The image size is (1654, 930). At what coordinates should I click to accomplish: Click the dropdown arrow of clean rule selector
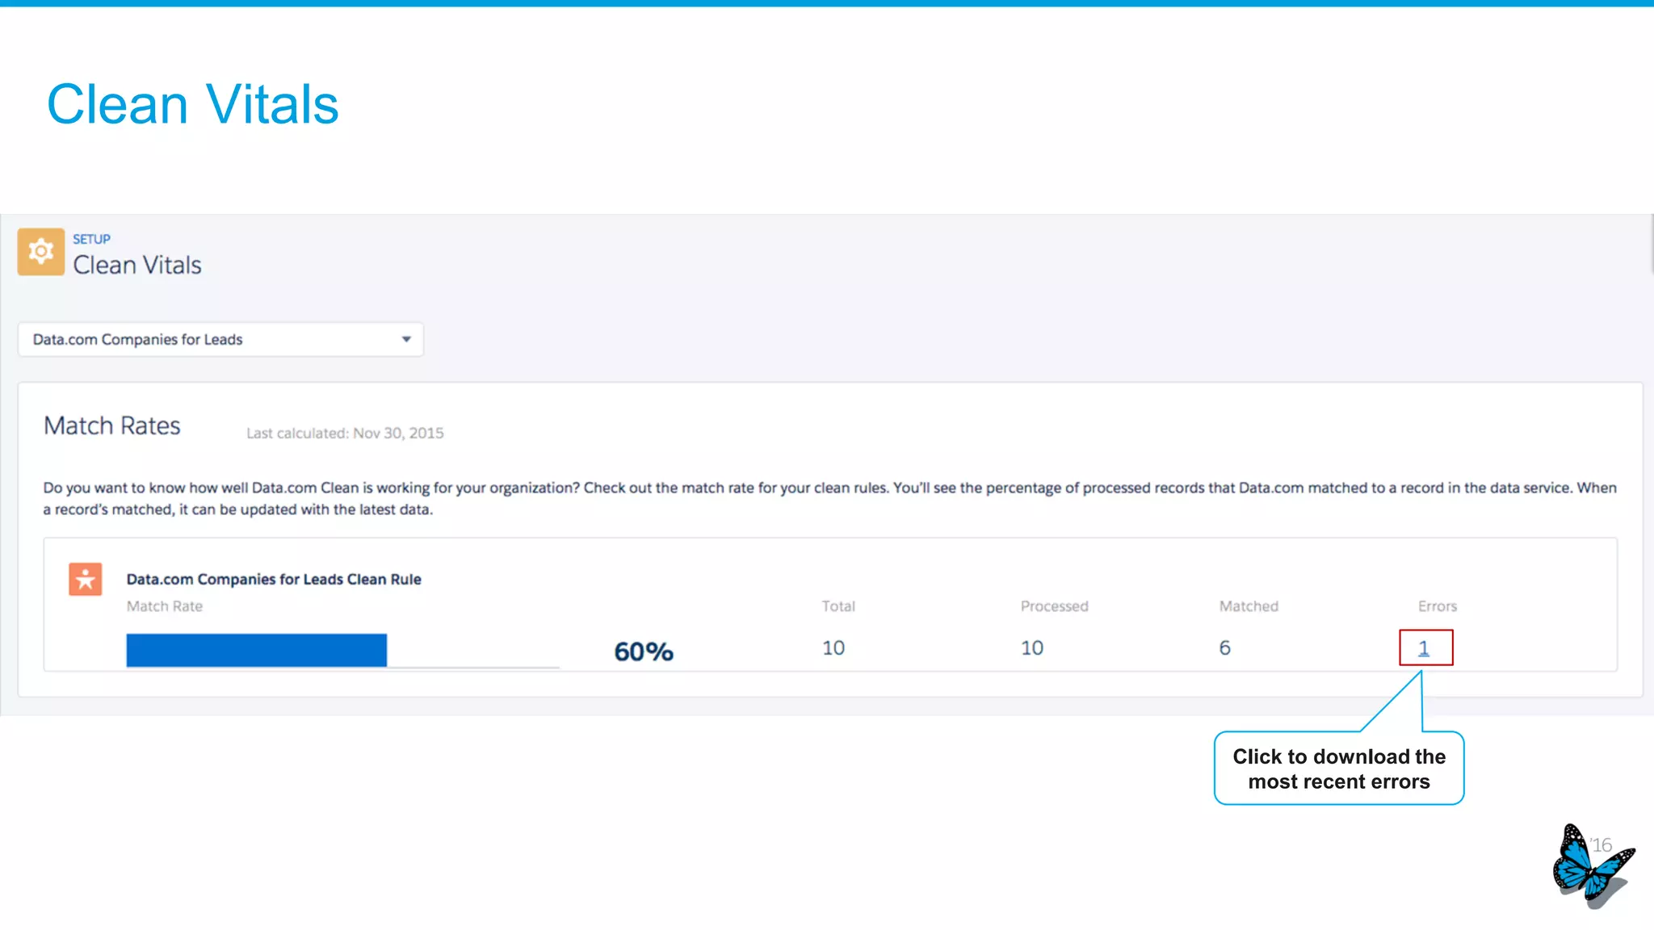click(x=406, y=340)
